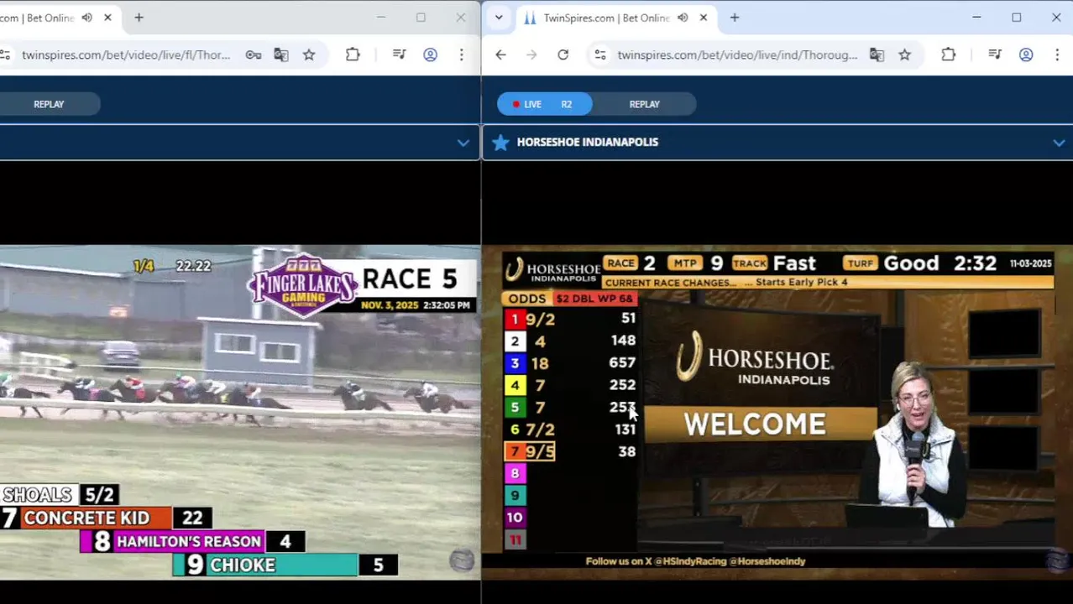Open Chrome menu in right window
The height and width of the screenshot is (604, 1073).
(x=1056, y=55)
